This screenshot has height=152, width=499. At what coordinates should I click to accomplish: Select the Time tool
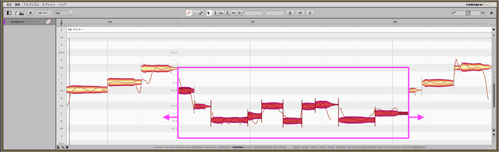(234, 13)
